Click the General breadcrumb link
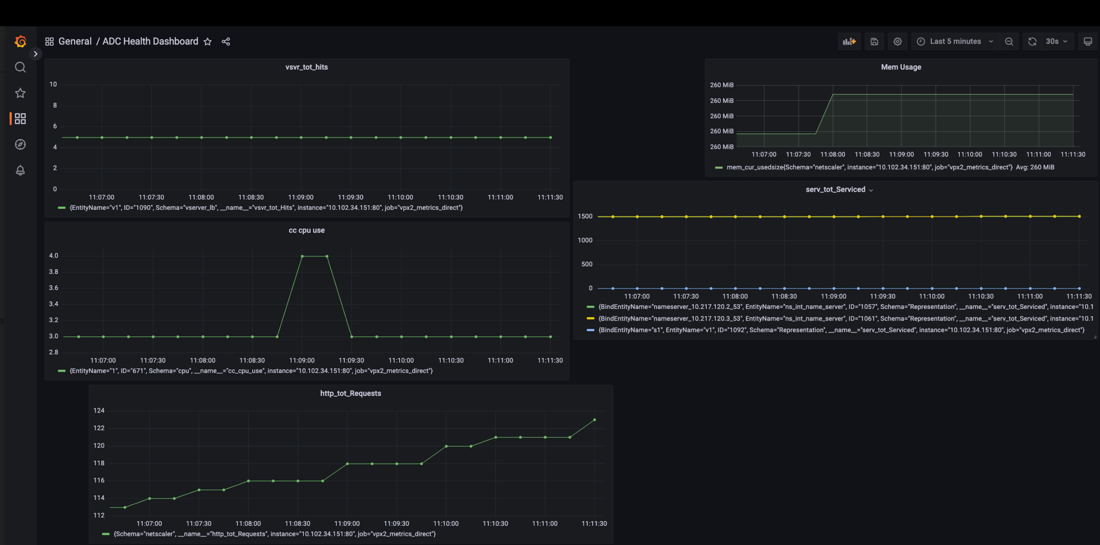The width and height of the screenshot is (1100, 545). tap(75, 42)
